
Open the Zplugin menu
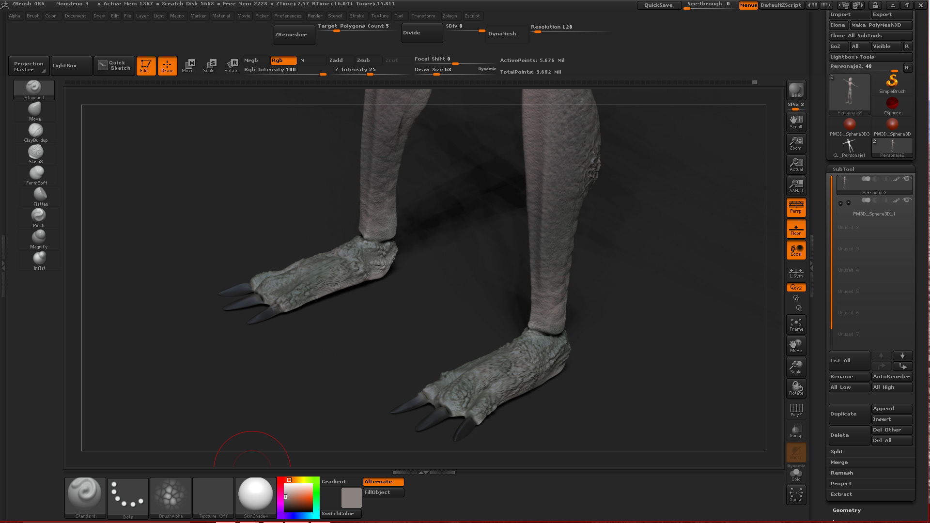[449, 15]
